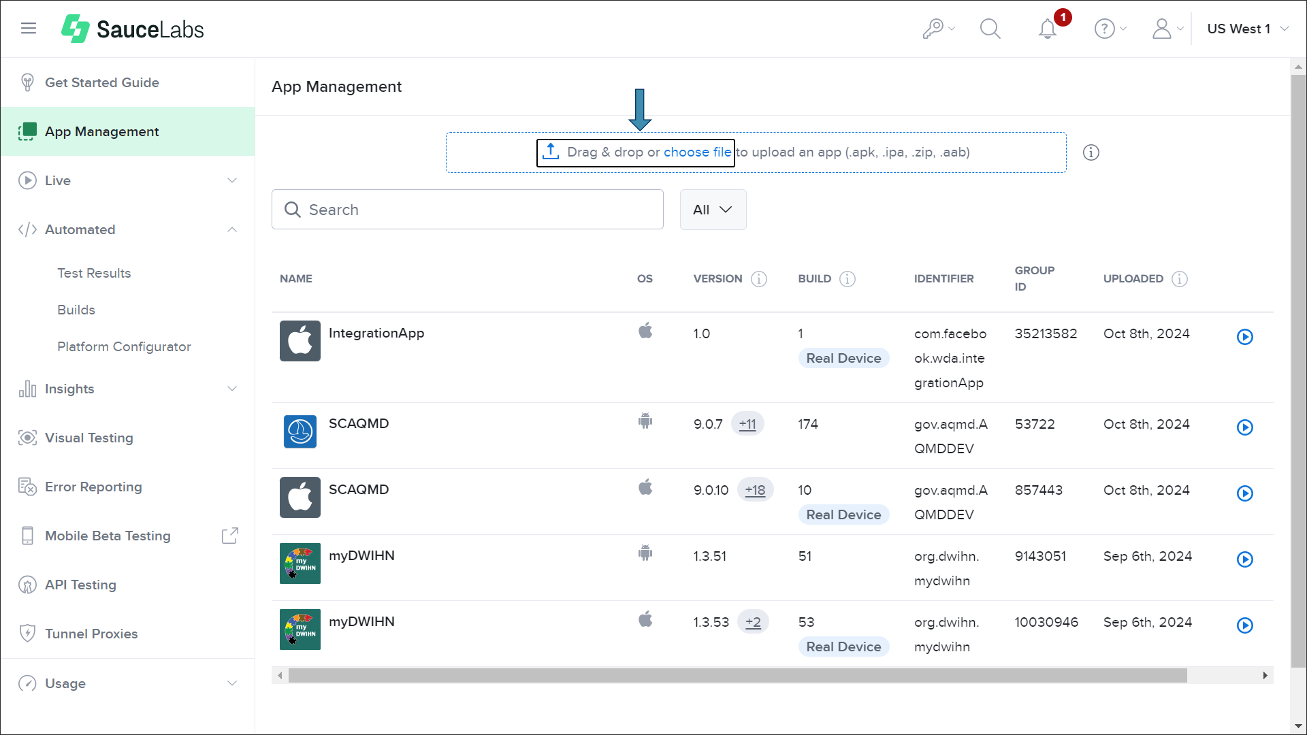Open notifications bell with badge
This screenshot has width=1307, height=735.
1048,29
